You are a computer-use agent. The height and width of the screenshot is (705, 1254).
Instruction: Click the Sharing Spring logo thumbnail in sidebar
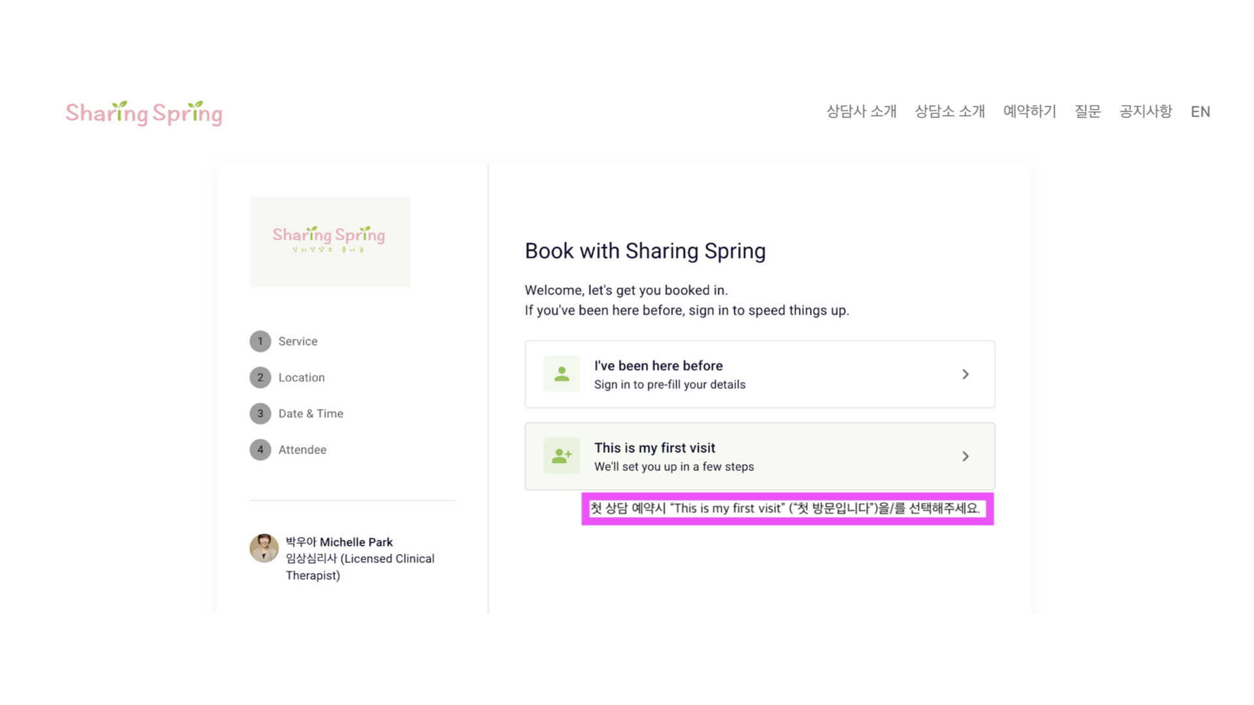(330, 242)
